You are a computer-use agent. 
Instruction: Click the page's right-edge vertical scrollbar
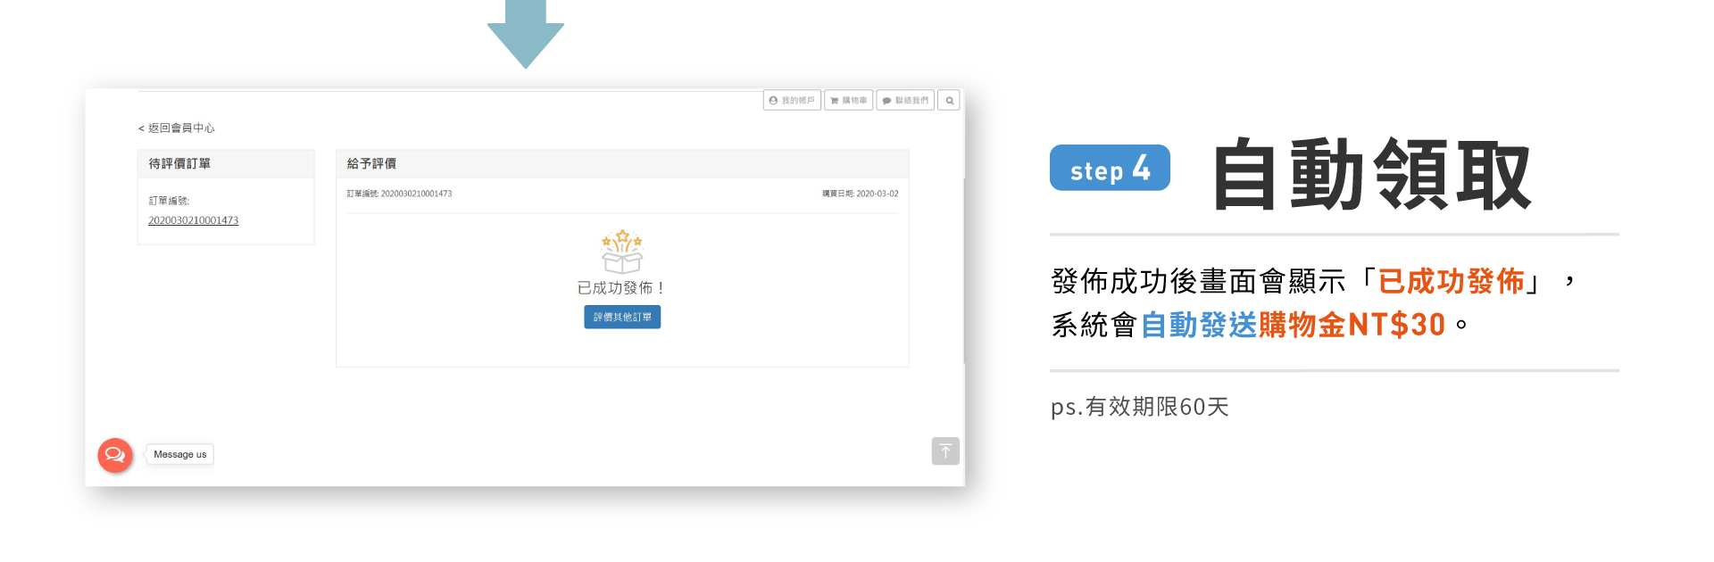tap(964, 268)
